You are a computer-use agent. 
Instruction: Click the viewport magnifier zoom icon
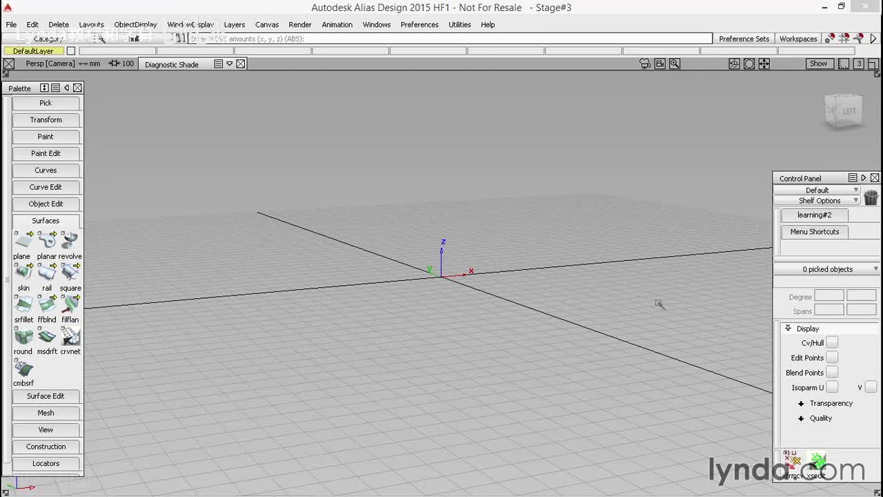point(675,64)
